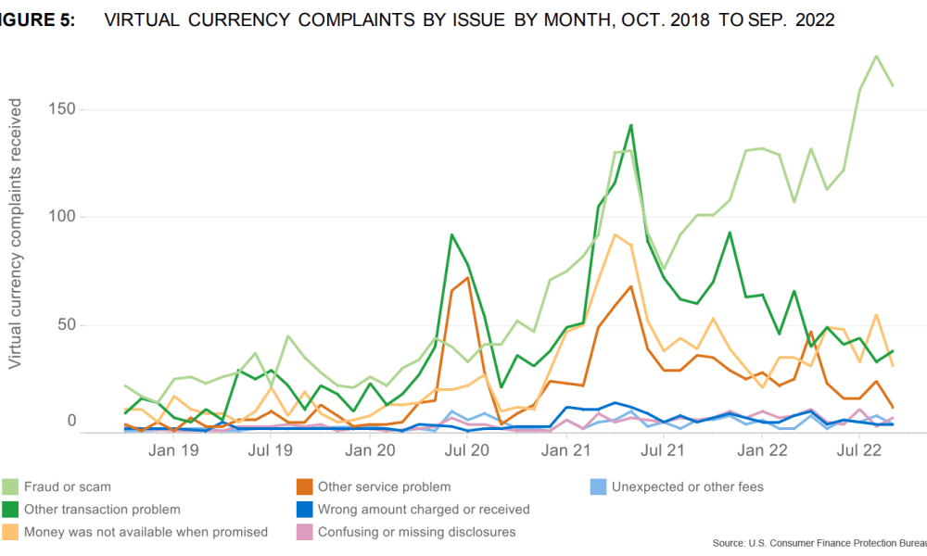The image size is (927, 556).
Task: Select the "Wrong amount charged or received" legend text
Action: tap(424, 509)
